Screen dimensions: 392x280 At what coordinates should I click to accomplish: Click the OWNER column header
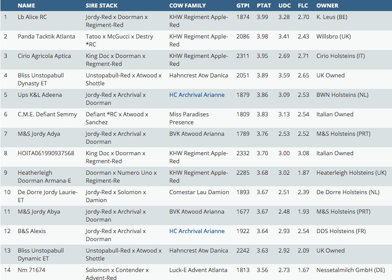click(327, 5)
